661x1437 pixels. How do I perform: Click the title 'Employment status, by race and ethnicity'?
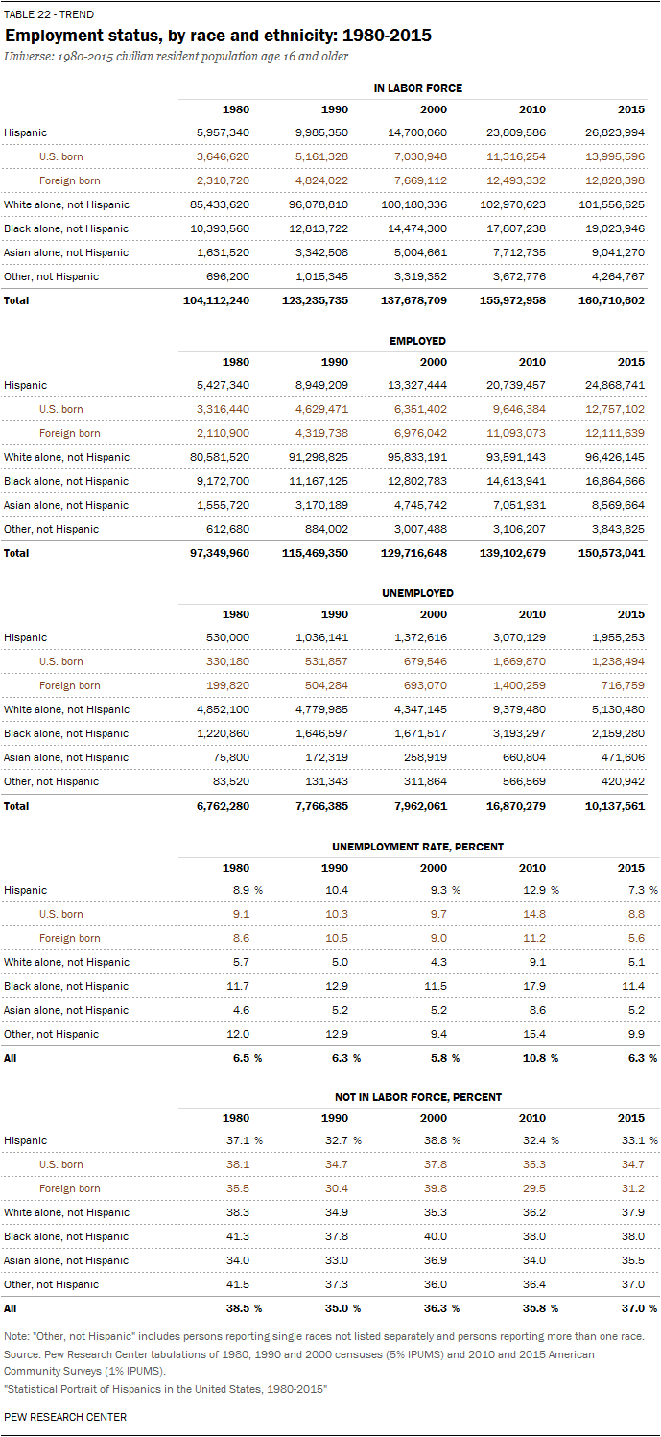[x=219, y=36]
